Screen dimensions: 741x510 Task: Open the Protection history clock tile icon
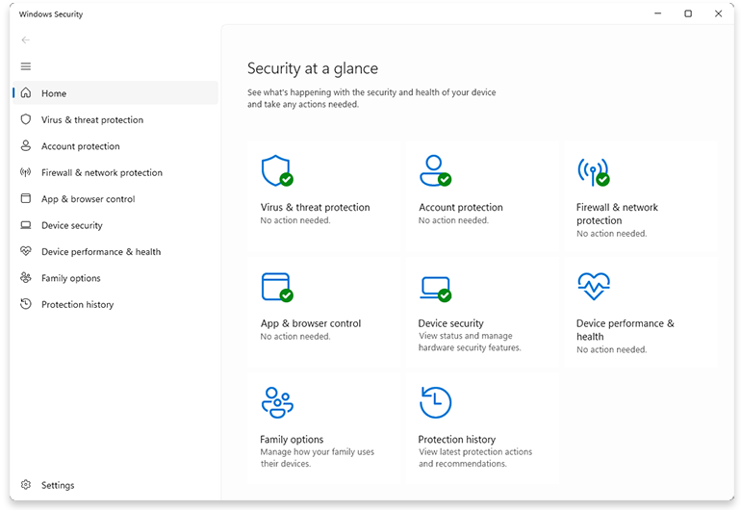(x=435, y=402)
